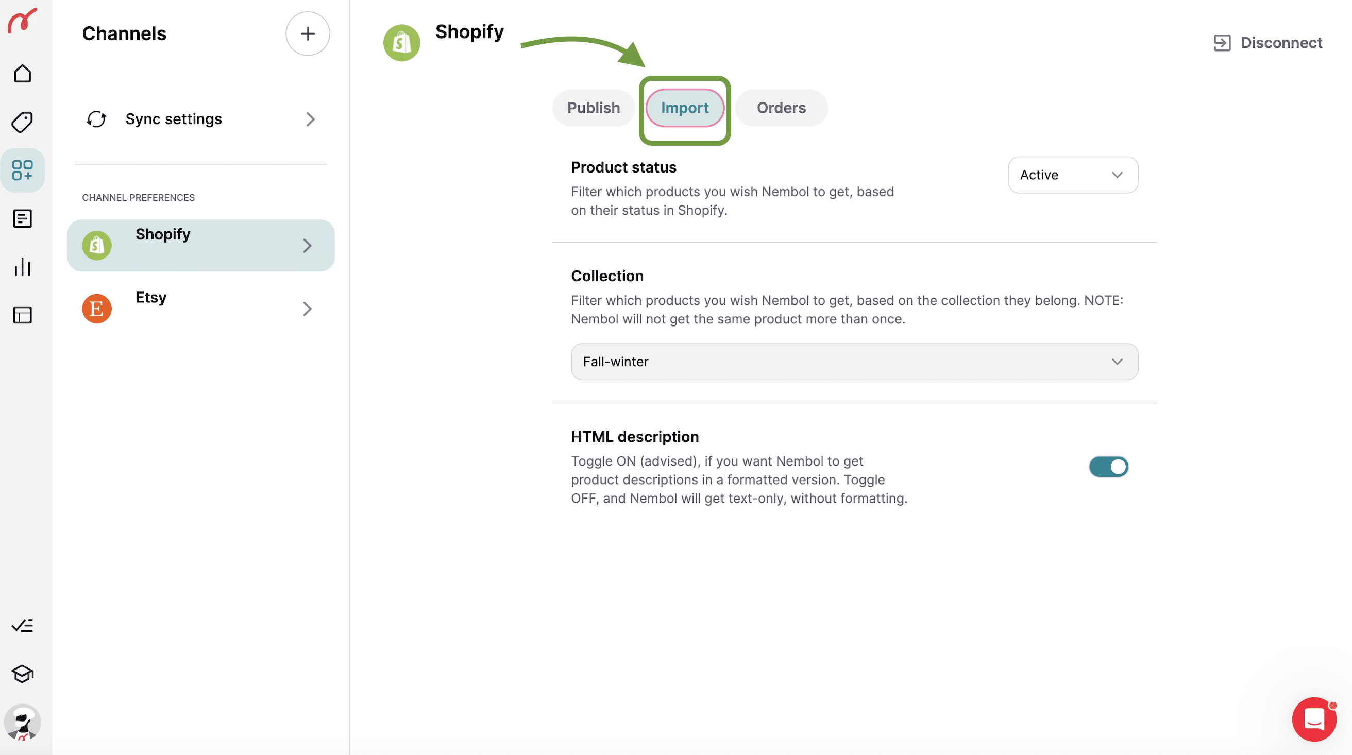Viewport: 1352px width, 755px height.
Task: Click the Product status heading
Action: (623, 167)
